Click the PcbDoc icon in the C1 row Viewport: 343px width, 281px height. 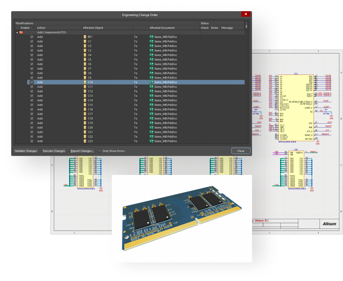[151, 41]
